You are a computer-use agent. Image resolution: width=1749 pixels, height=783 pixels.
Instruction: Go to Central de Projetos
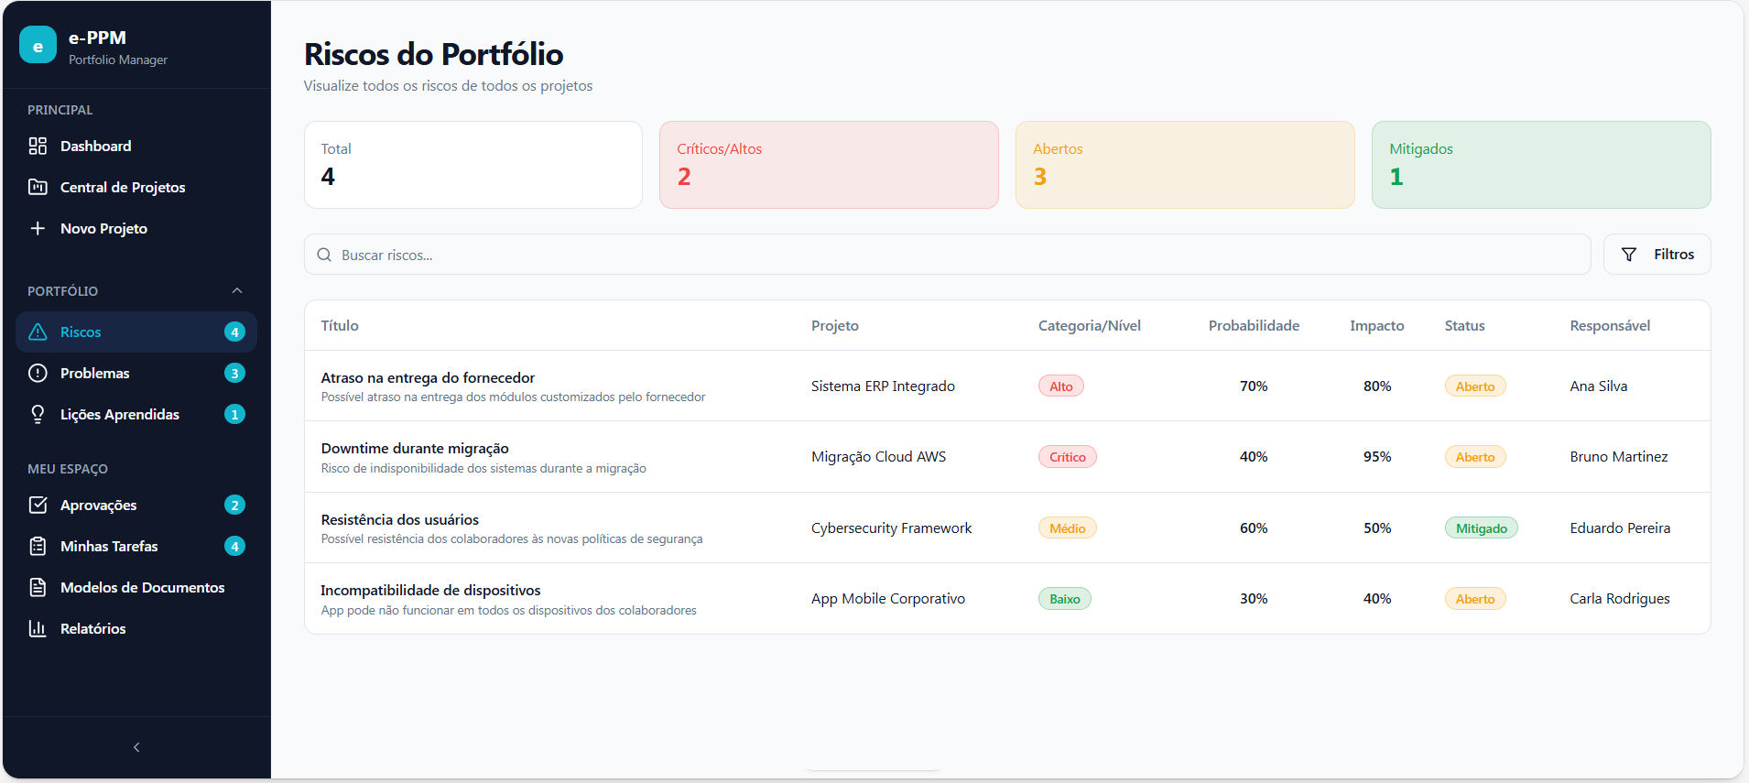pyautogui.click(x=136, y=187)
